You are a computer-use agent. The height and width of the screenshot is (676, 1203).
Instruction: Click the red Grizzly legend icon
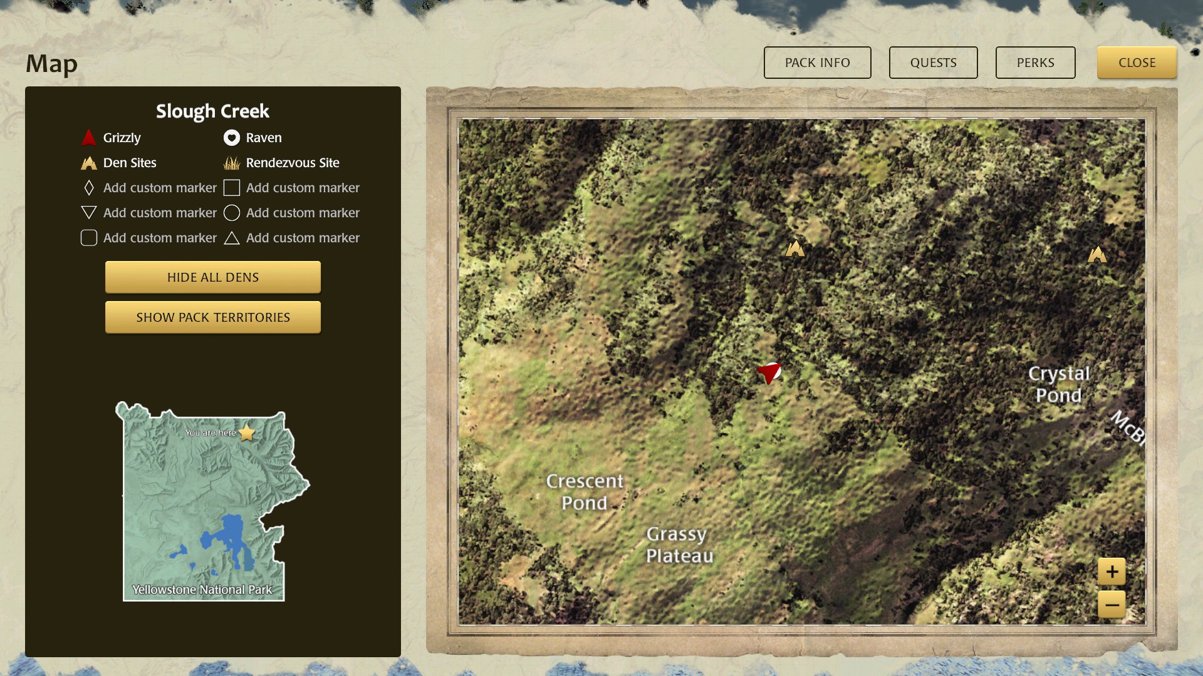point(89,138)
